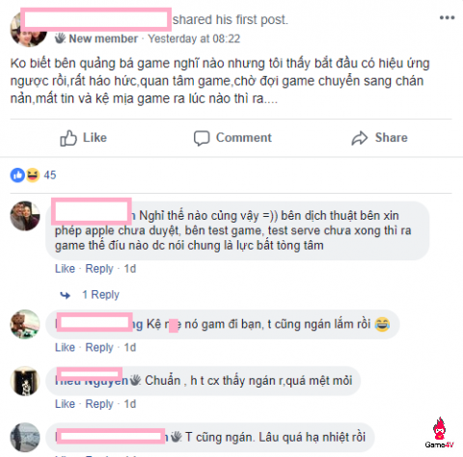The image size is (463, 457).
Task: Open the blue like reaction icon
Action: (x=17, y=175)
